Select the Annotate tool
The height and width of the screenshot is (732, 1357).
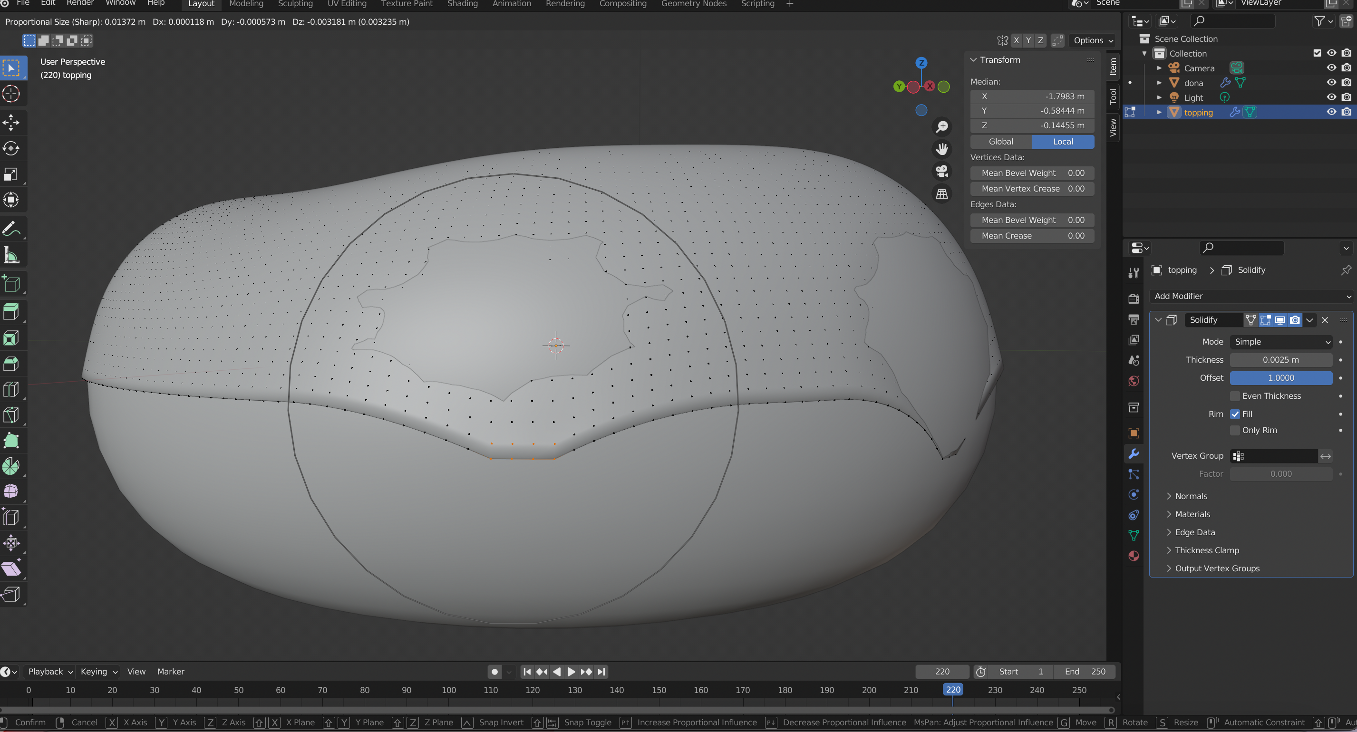[x=11, y=229]
